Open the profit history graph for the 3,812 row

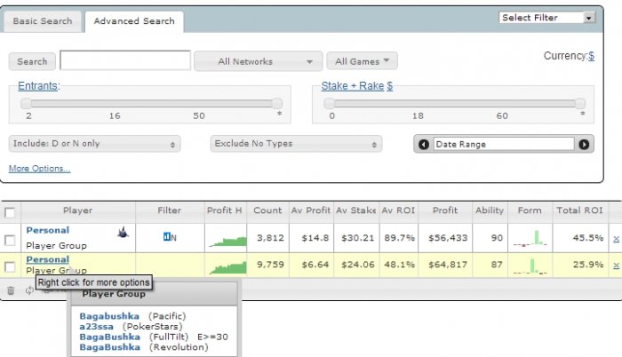click(227, 241)
